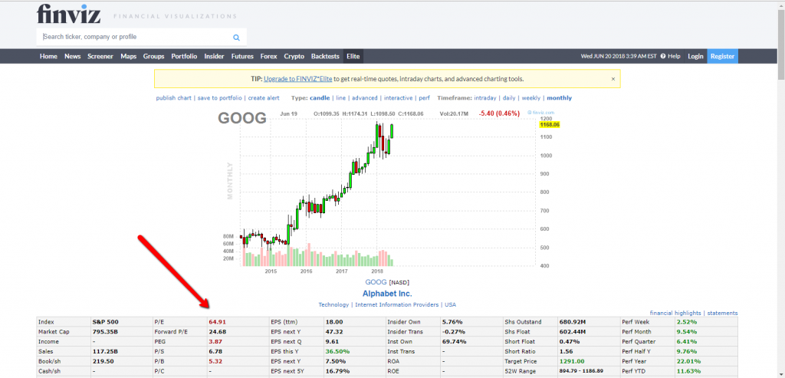Select the Elite nav item

pyautogui.click(x=353, y=57)
